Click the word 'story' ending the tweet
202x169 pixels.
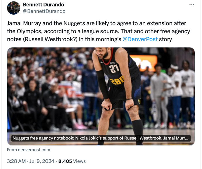coord(166,39)
